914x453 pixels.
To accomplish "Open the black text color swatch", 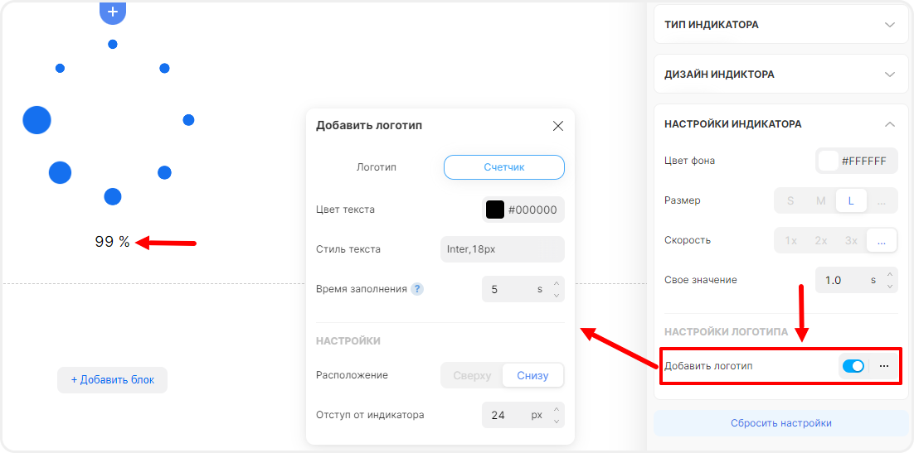I will (x=495, y=210).
